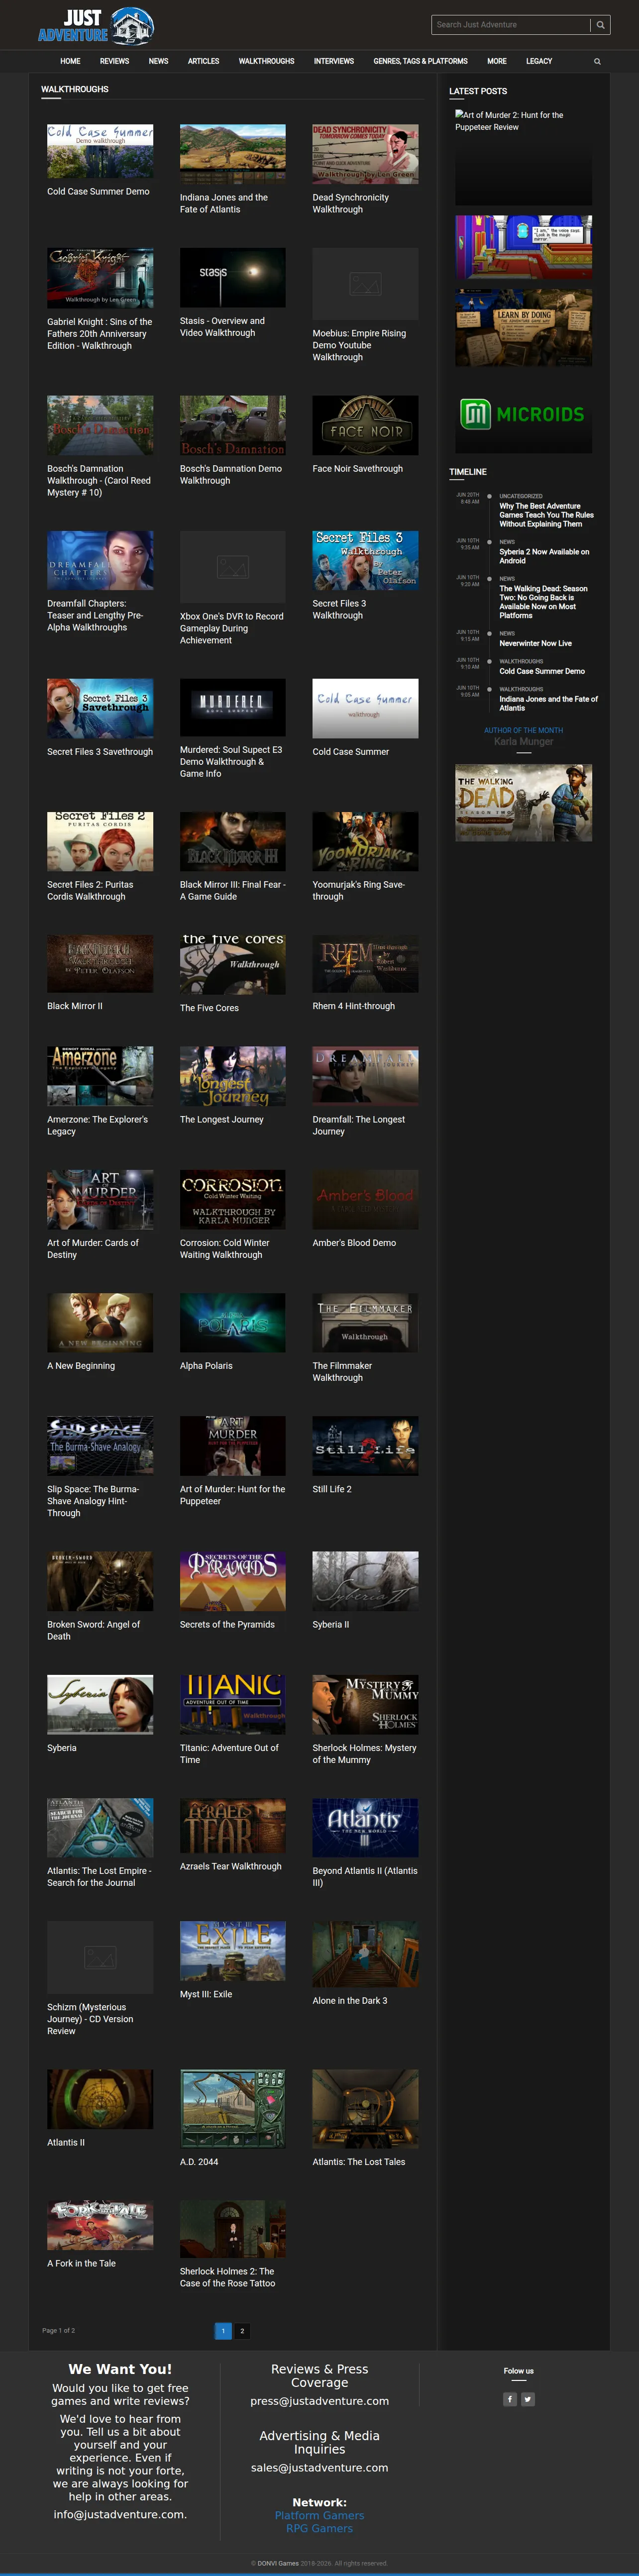Click The Longest Journey thumbnail
This screenshot has width=639, height=2576.
coord(232,1076)
